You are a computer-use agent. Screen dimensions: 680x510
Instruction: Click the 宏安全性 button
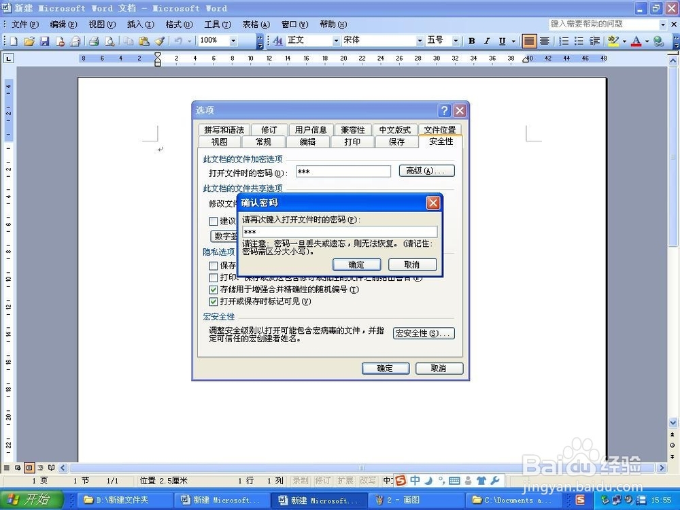pyautogui.click(x=424, y=333)
